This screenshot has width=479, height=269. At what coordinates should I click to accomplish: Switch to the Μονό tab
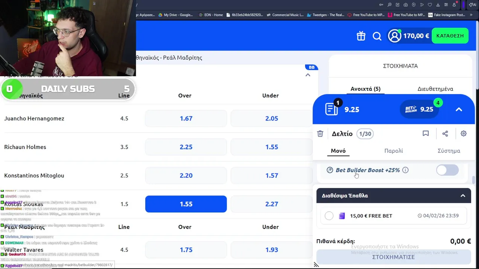[x=338, y=151]
